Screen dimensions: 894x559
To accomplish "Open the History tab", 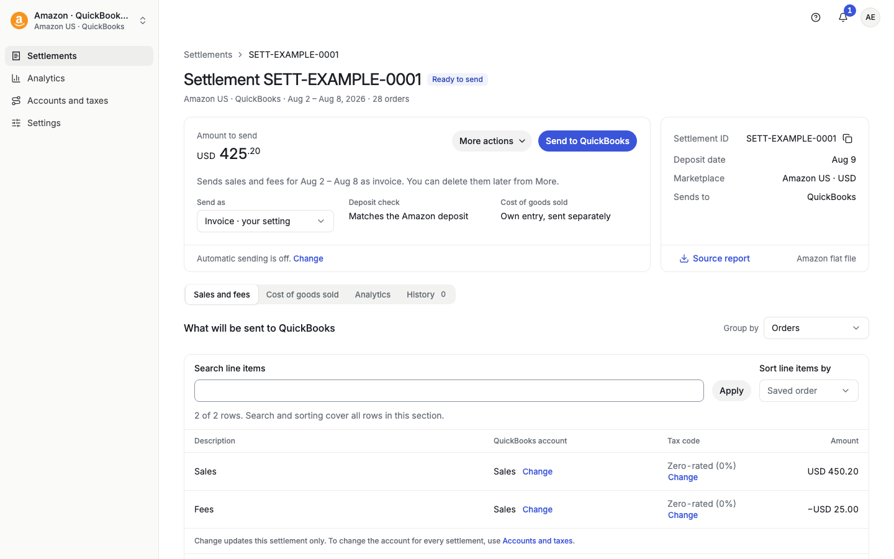I will pyautogui.click(x=427, y=294).
